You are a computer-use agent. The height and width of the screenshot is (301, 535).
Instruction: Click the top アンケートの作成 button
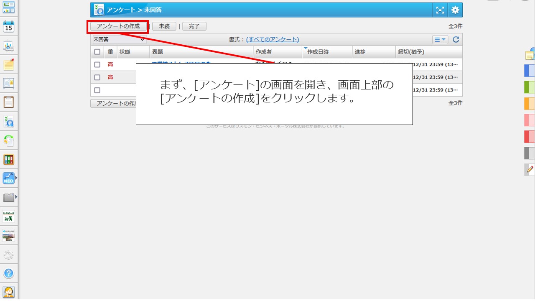click(118, 26)
